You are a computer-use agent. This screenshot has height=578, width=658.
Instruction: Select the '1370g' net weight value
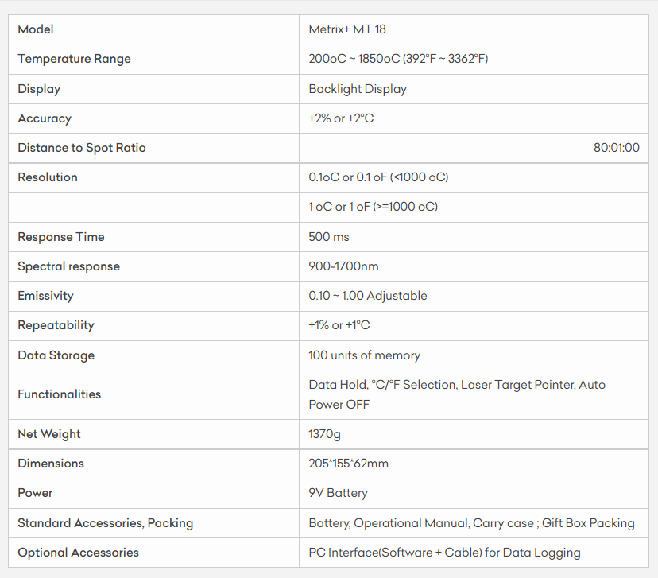(326, 434)
